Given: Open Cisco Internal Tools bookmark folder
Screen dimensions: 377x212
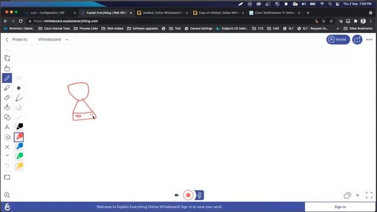Looking at the screenshot, I should pyautogui.click(x=54, y=28).
